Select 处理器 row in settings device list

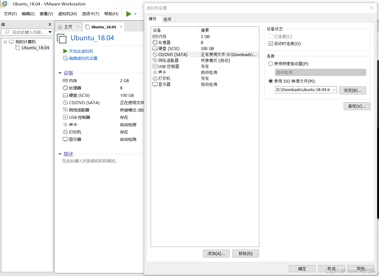pos(205,42)
